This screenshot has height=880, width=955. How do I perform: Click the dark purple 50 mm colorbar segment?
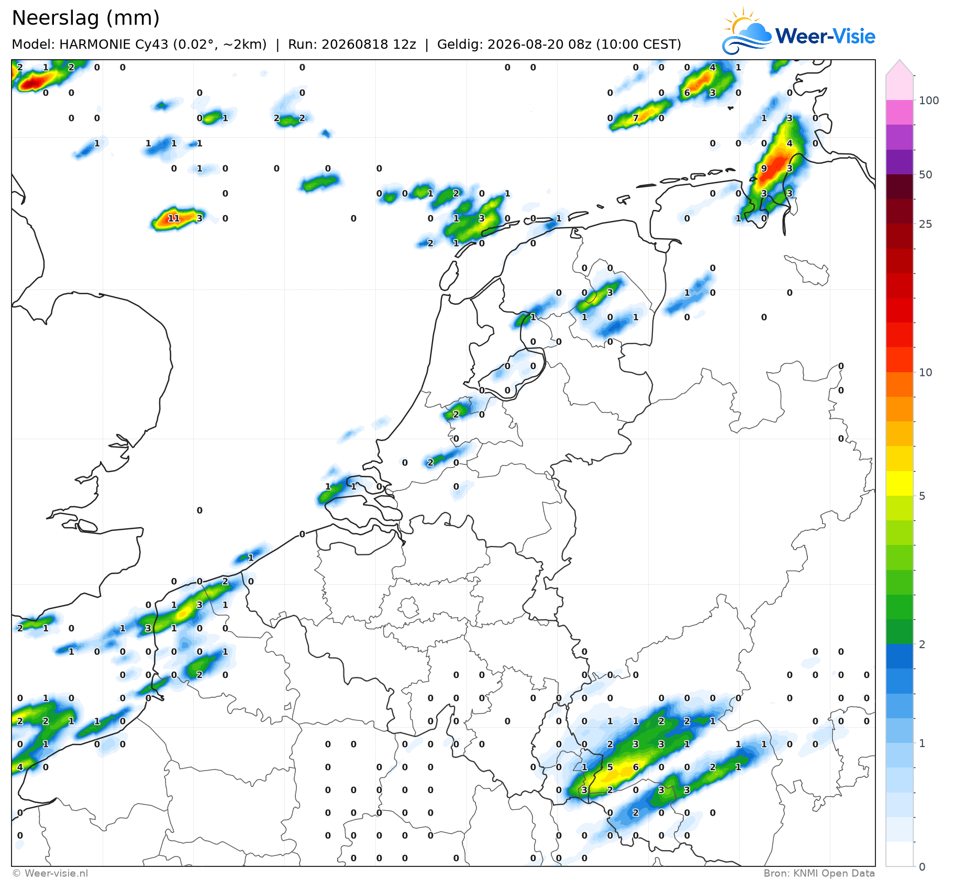(900, 162)
